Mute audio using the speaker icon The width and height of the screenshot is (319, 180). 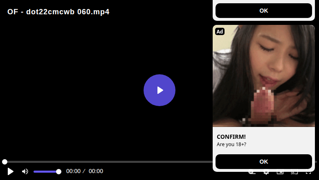coord(25,171)
